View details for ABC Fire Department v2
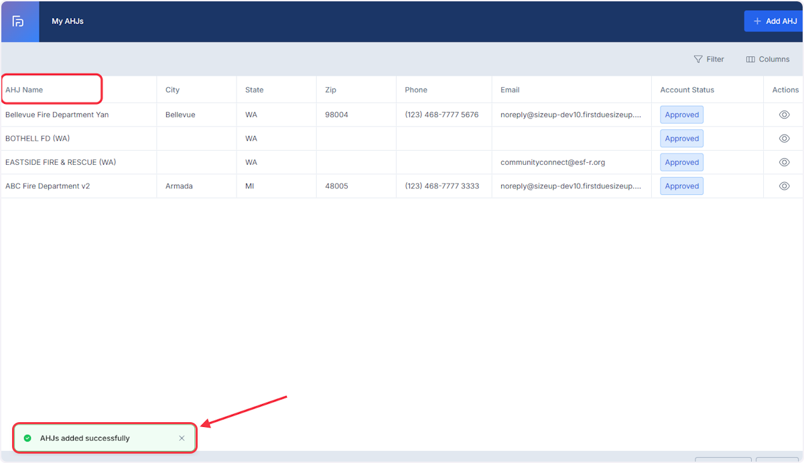Screen dimensions: 804x463 (x=784, y=186)
